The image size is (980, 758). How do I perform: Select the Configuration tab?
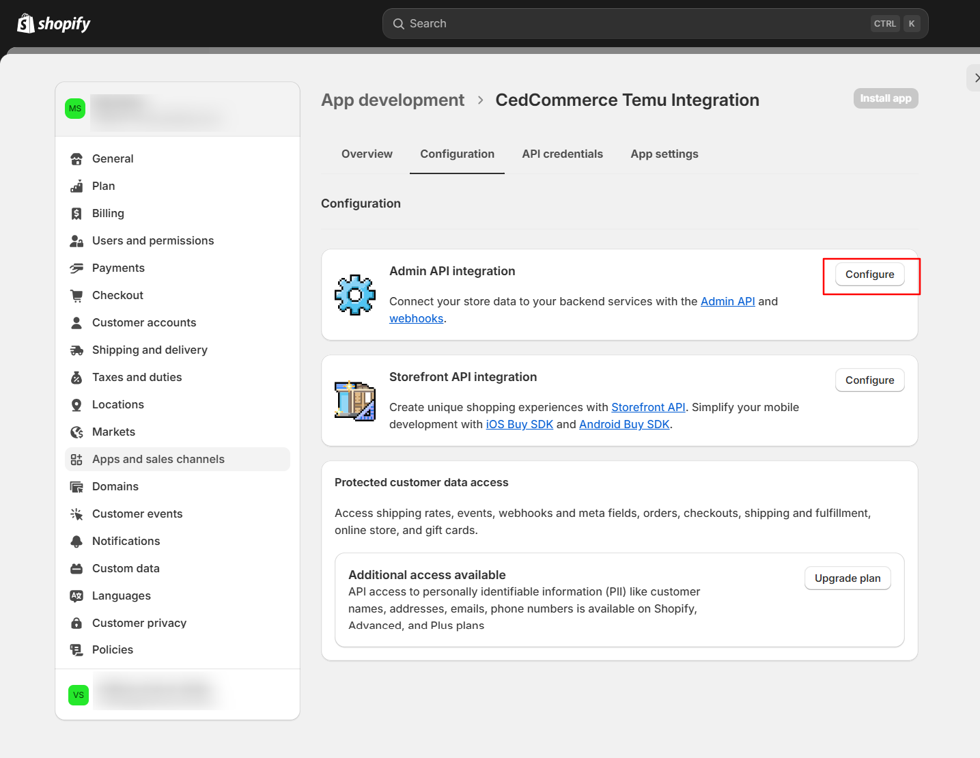458,154
